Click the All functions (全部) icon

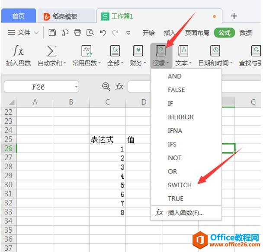pyautogui.click(x=115, y=50)
